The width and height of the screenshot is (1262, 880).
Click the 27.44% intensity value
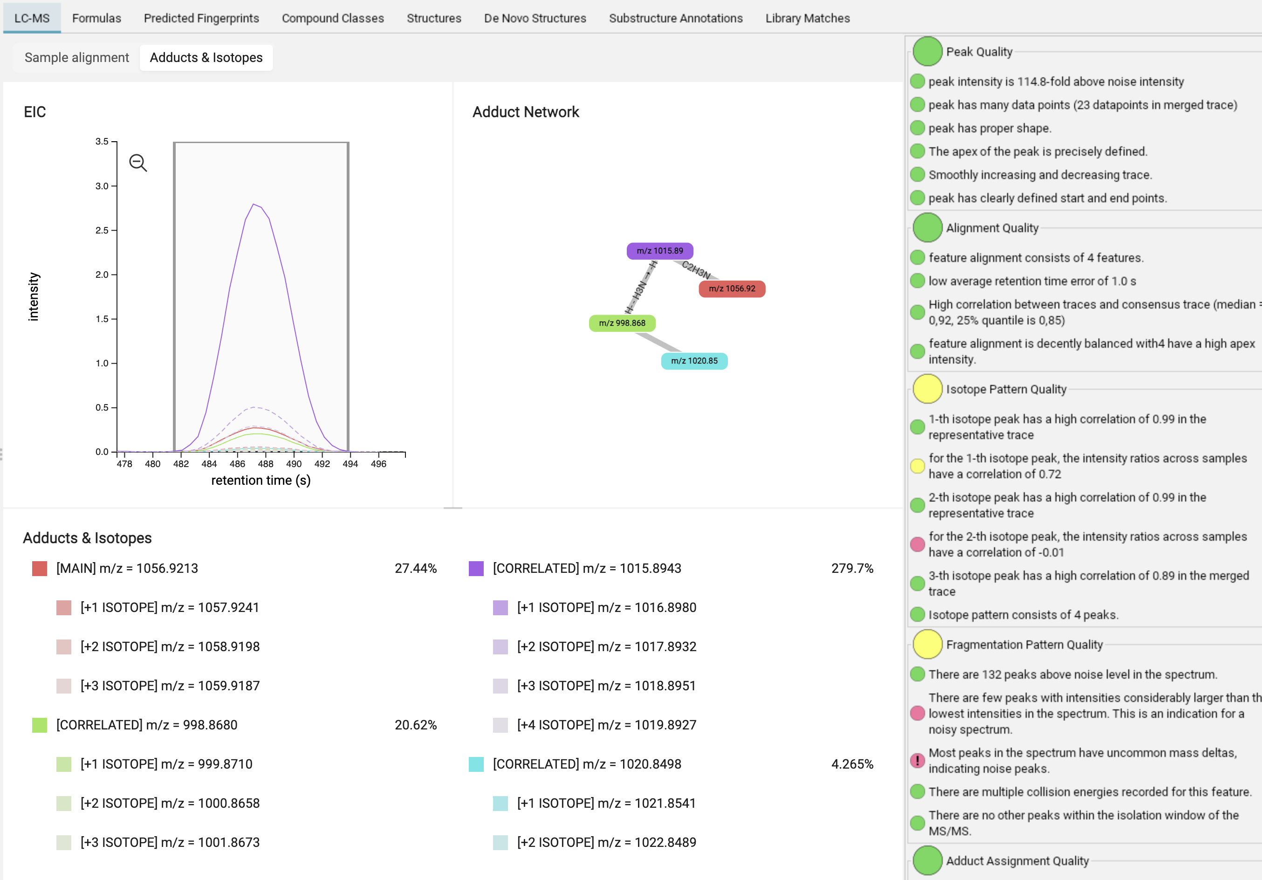point(416,568)
